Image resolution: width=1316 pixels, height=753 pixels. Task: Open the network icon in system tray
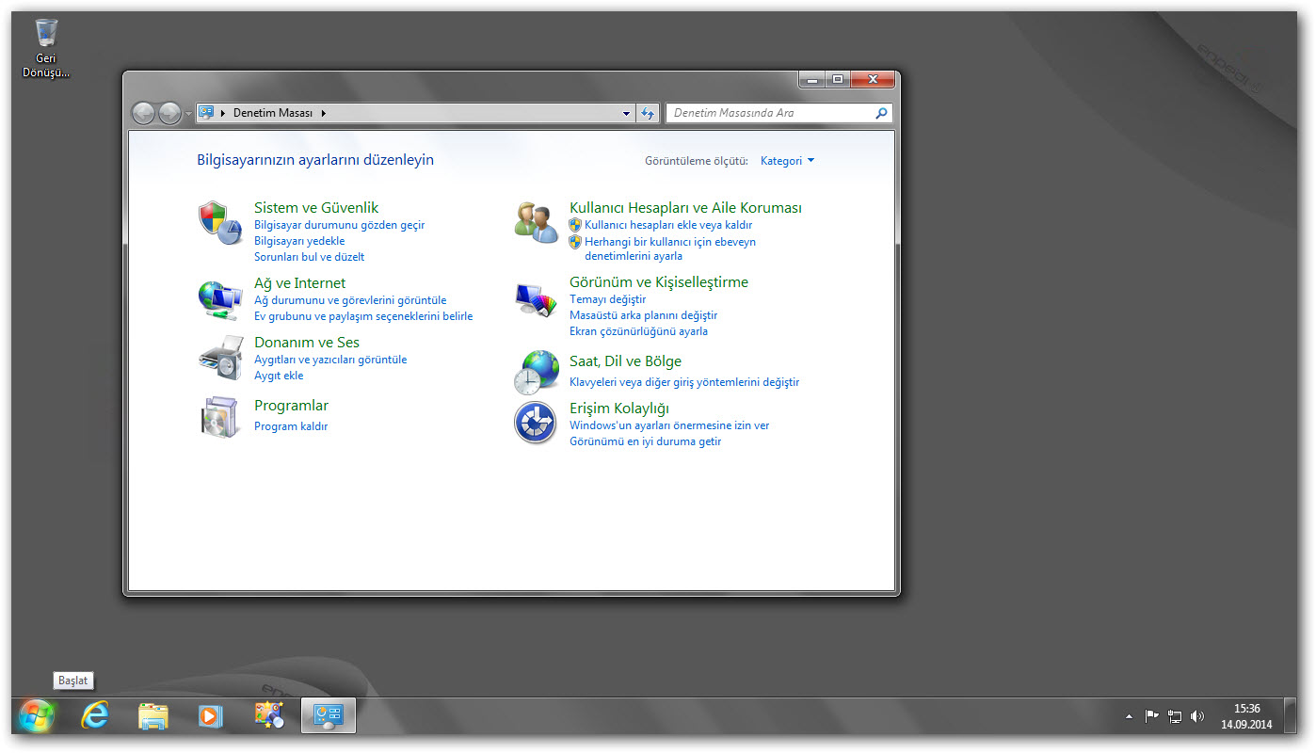pos(1175,716)
